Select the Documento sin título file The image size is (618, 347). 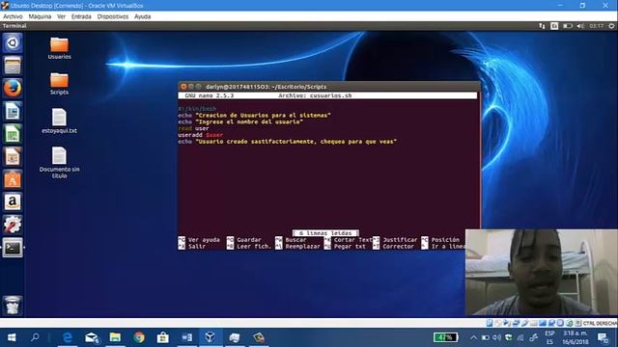click(59, 163)
